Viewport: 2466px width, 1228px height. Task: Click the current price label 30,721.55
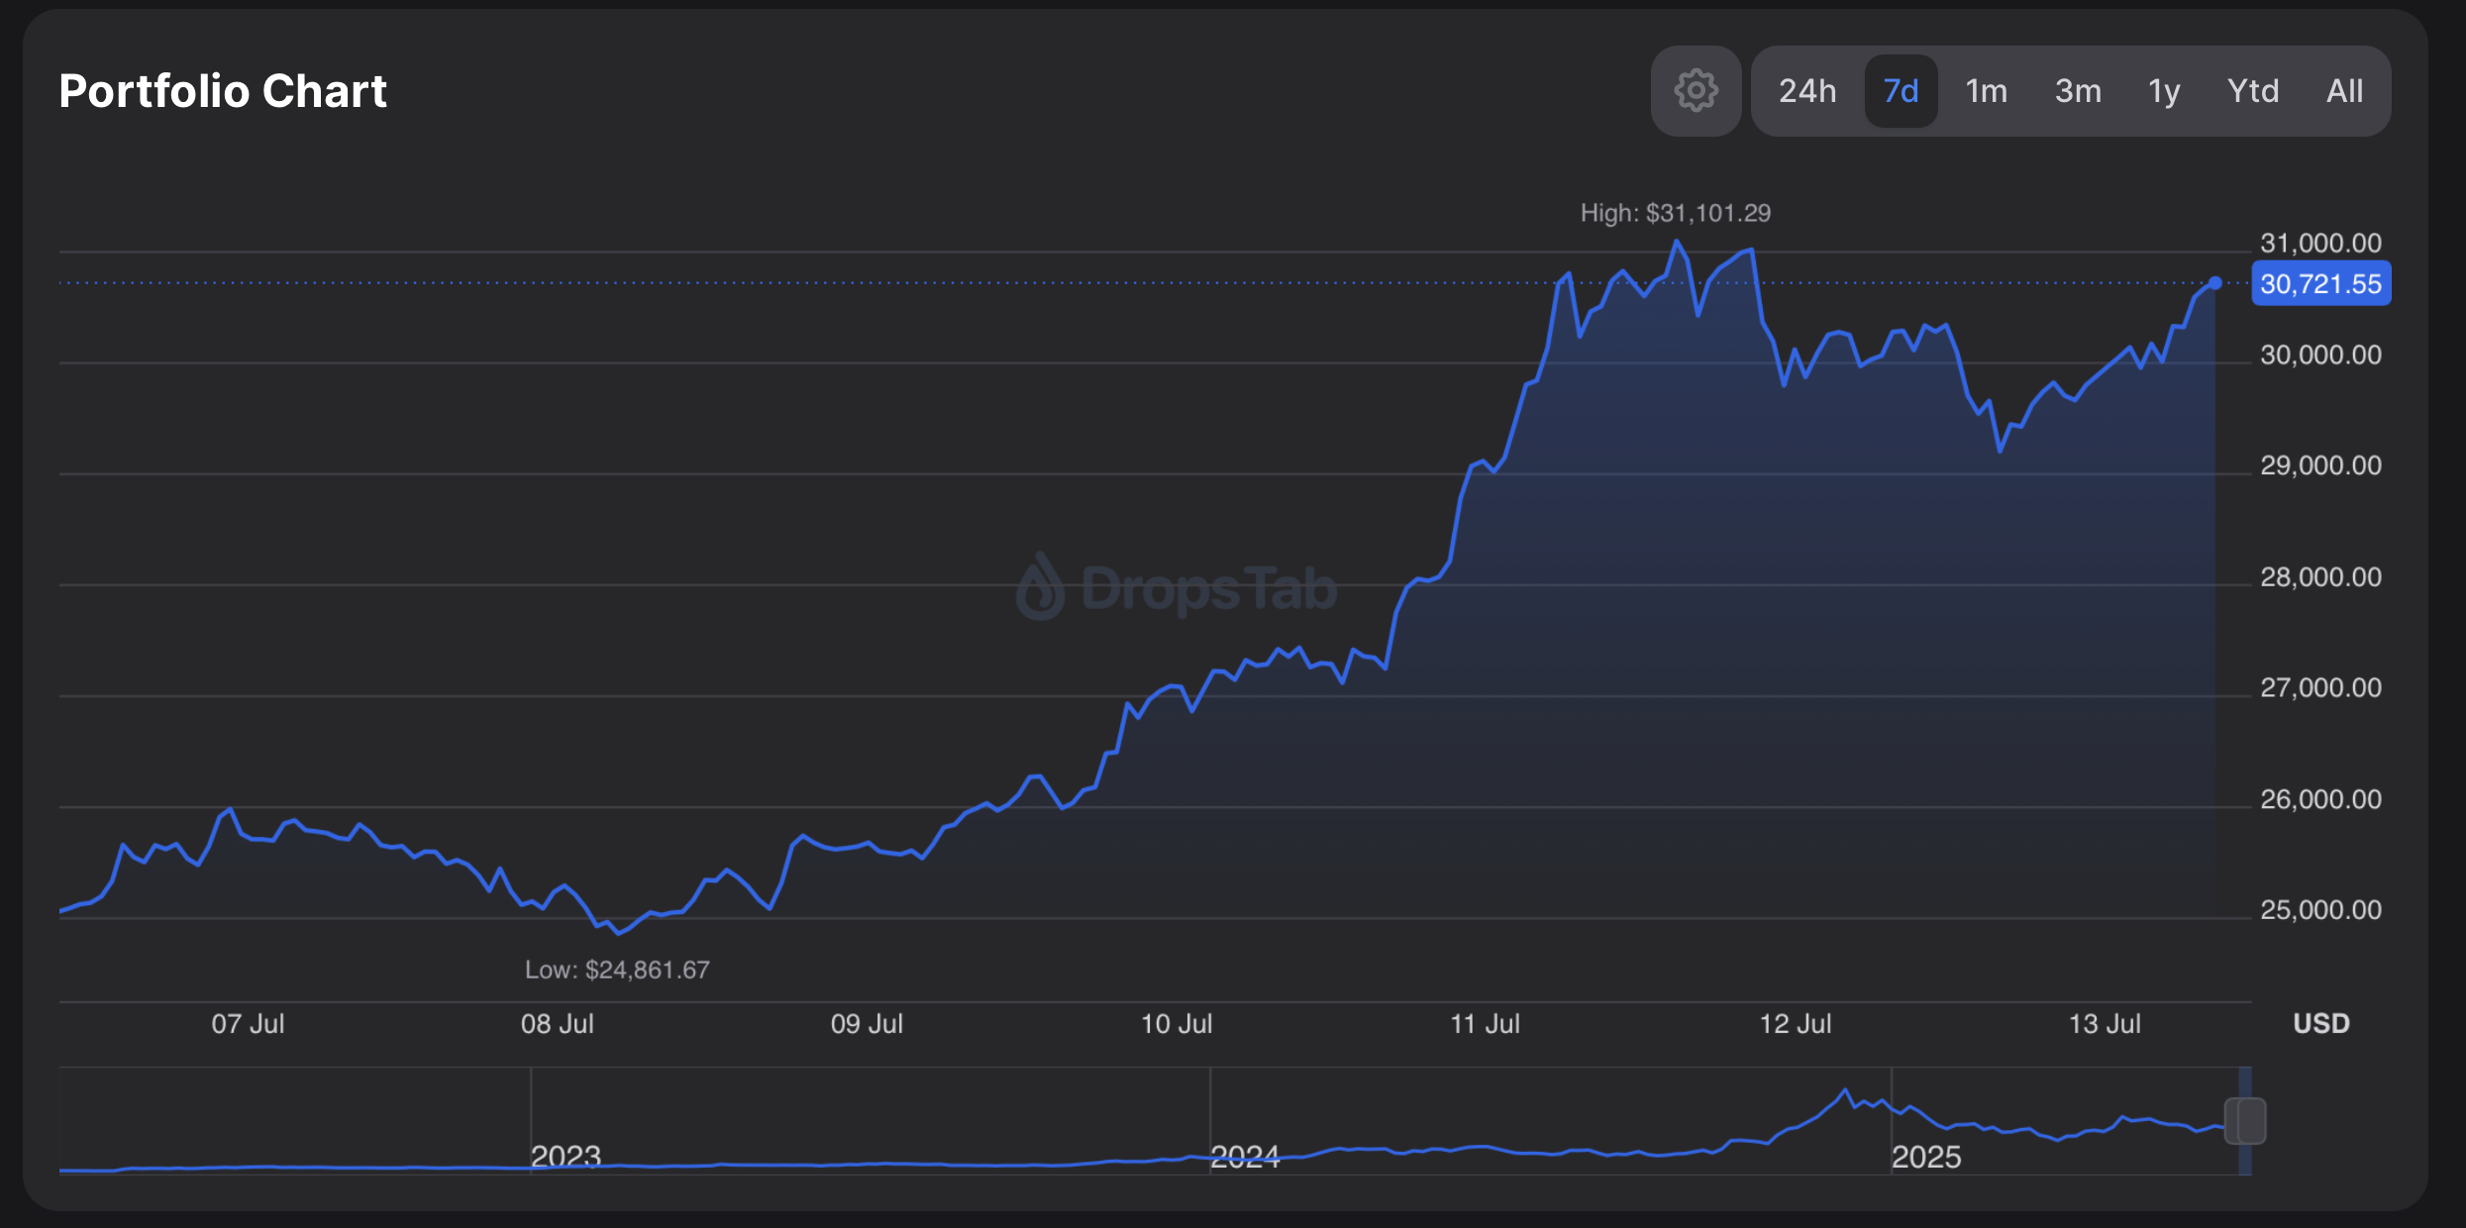pos(2320,284)
